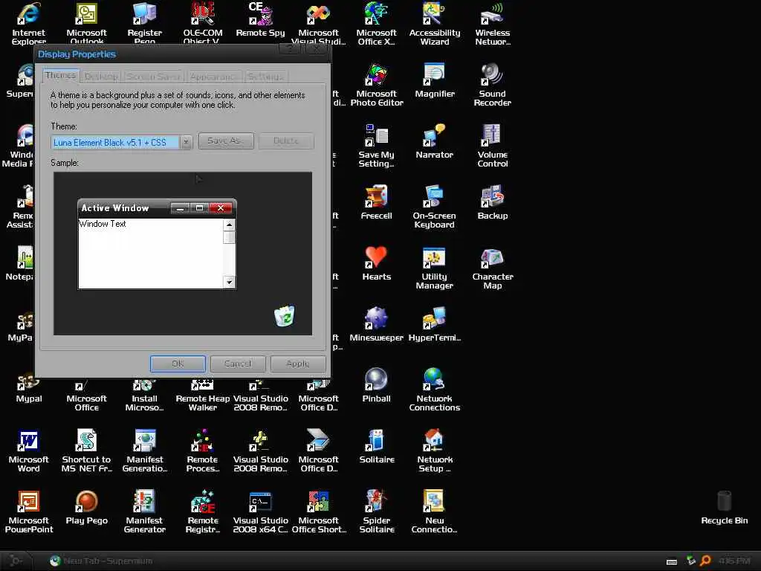
Task: Select the Microsoft Photo Editor icon
Action: [x=377, y=85]
